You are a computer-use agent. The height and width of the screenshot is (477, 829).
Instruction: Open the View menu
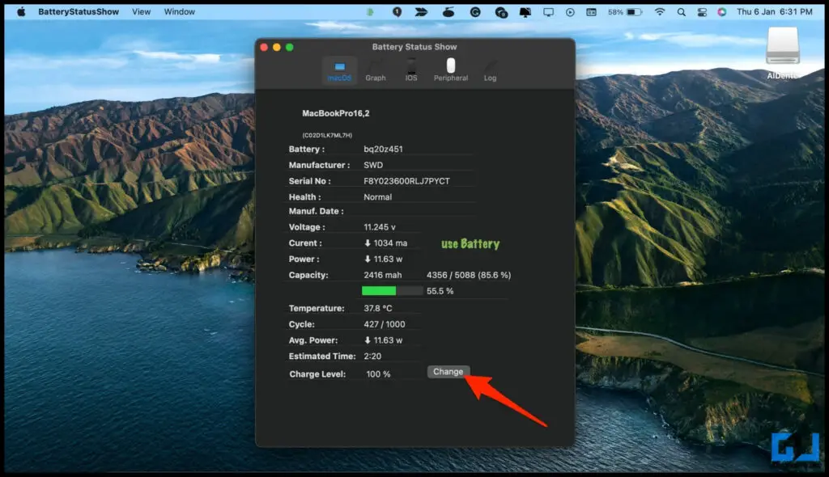(142, 11)
